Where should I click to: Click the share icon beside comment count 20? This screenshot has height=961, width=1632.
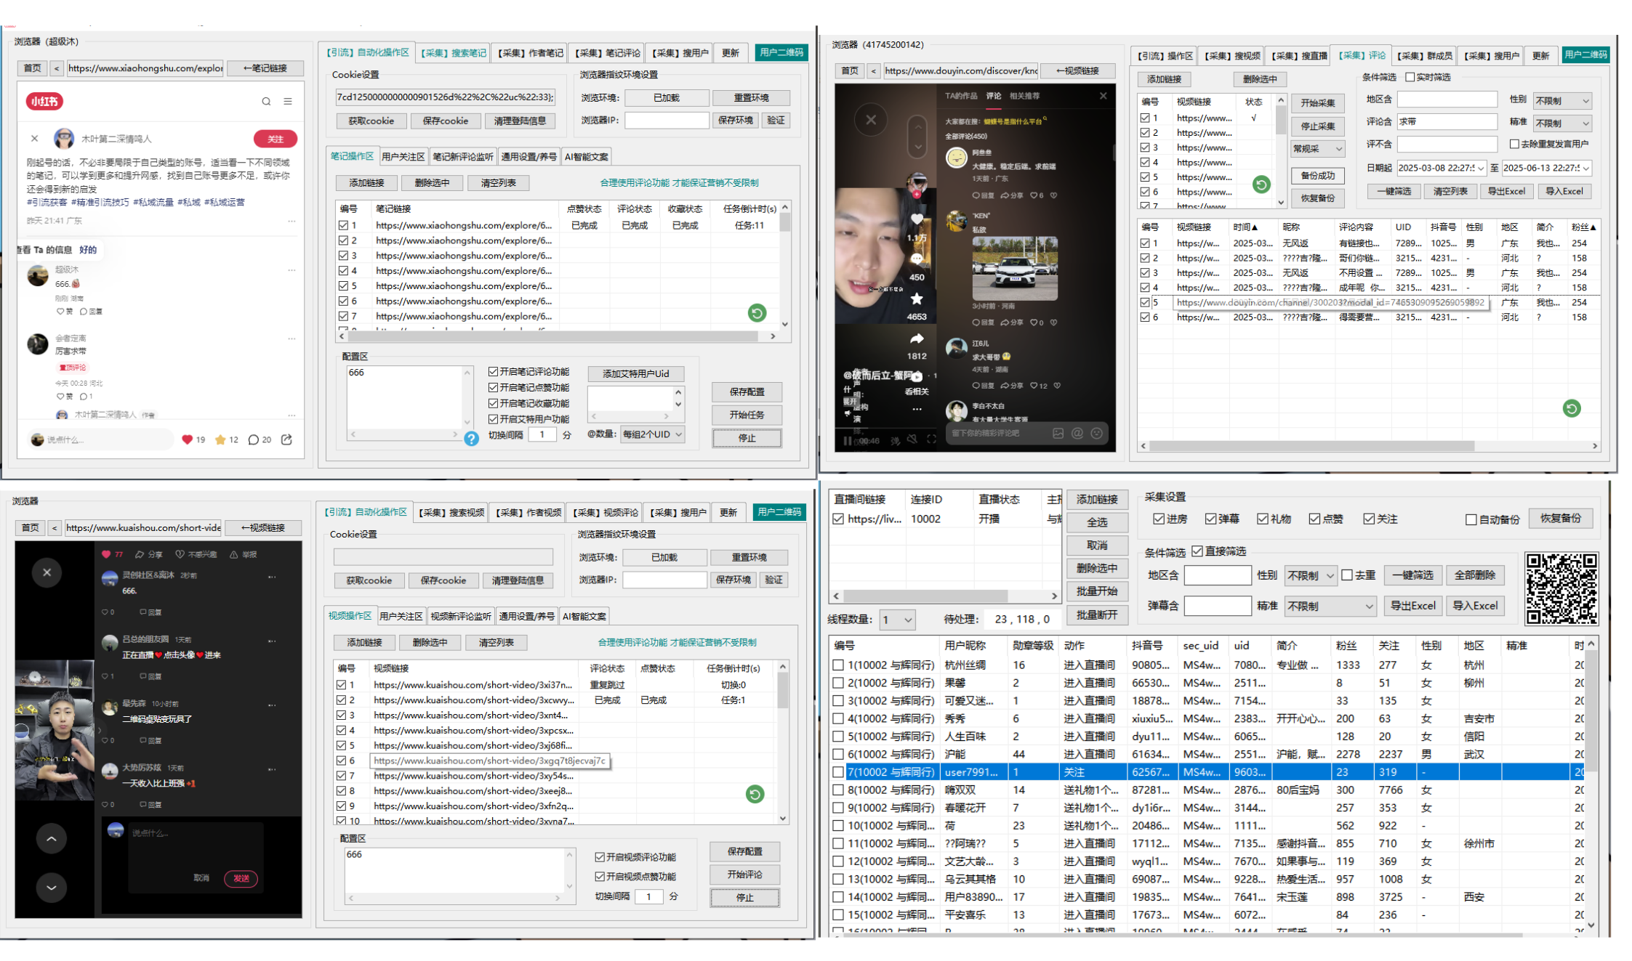click(287, 439)
